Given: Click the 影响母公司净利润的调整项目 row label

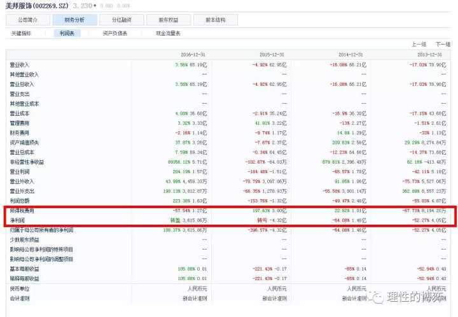Looking at the screenshot, I should click(41, 259).
